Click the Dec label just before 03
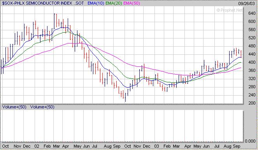Screen dimensions: 258x150 click(146, 146)
